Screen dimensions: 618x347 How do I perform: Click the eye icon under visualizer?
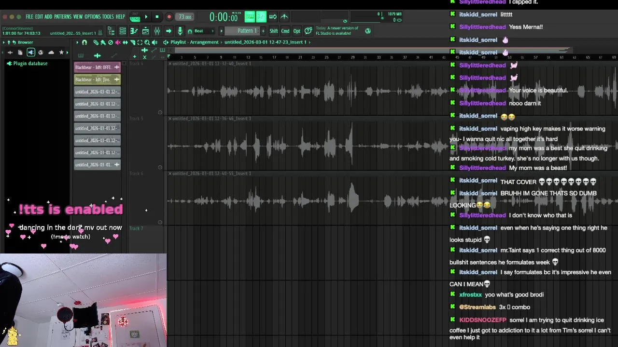(345, 21)
